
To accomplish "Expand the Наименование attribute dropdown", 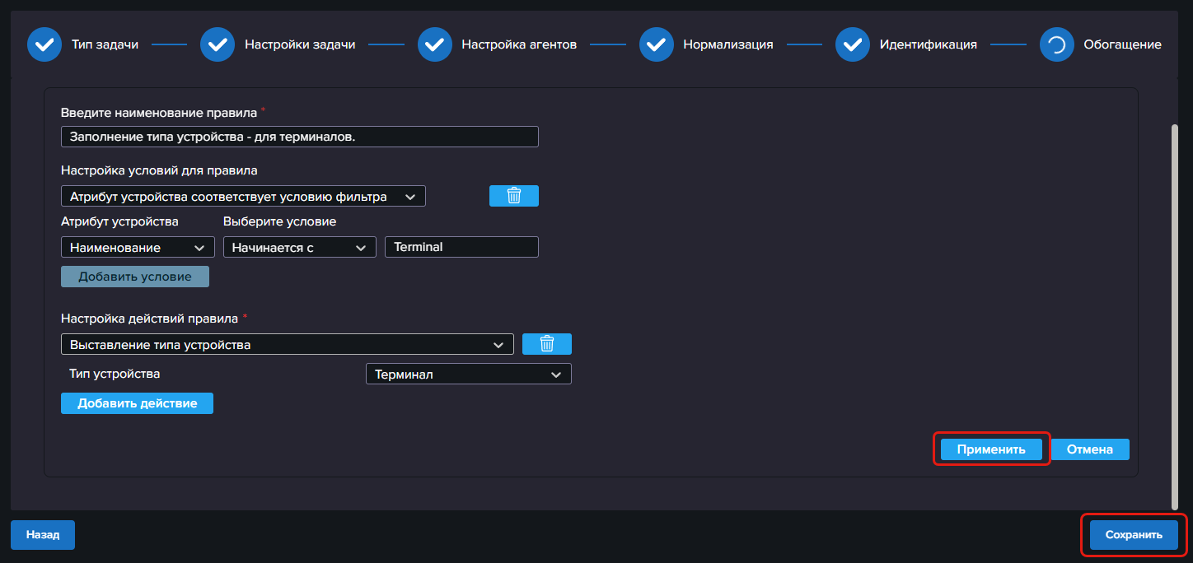I will (138, 247).
